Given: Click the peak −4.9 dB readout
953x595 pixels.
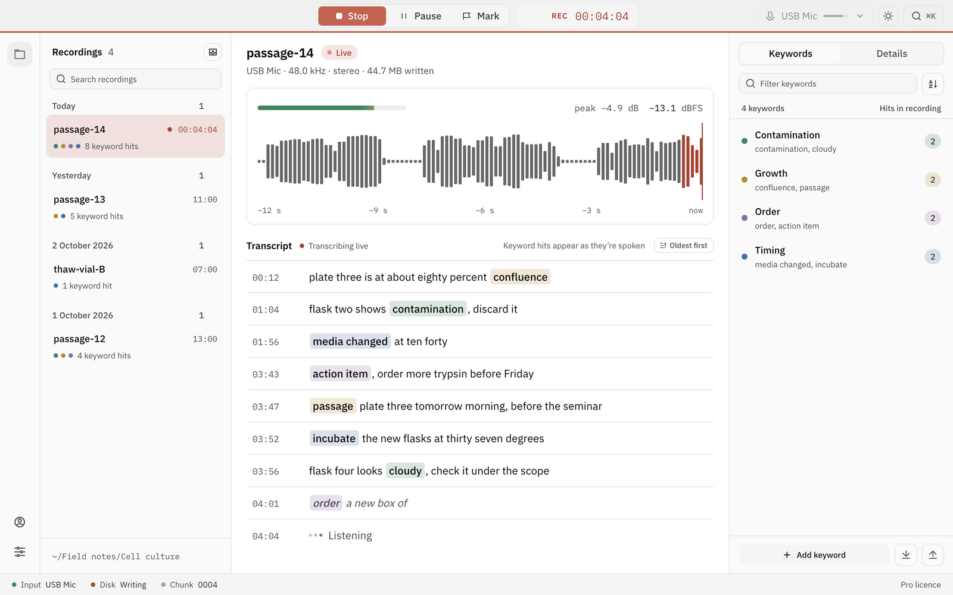Looking at the screenshot, I should 606,108.
